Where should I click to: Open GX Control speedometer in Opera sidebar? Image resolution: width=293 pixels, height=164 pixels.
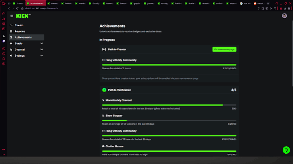click(x=4, y=14)
